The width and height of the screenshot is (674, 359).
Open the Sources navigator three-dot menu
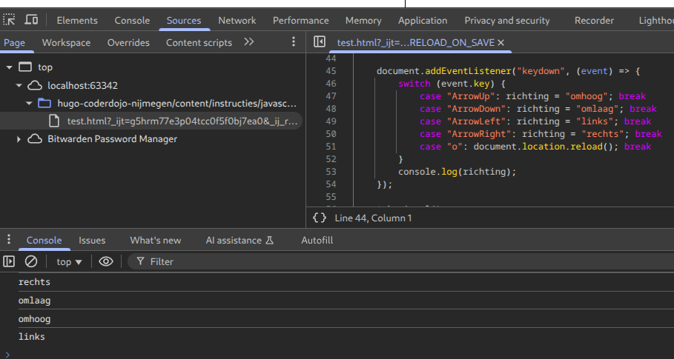click(x=294, y=42)
